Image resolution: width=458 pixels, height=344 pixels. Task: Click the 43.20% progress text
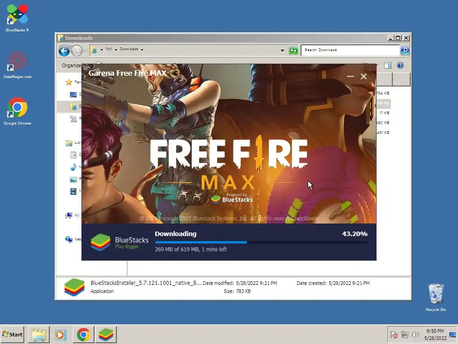pos(355,234)
